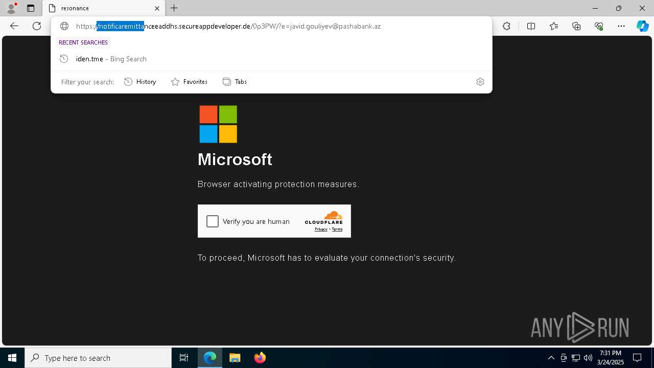
Task: Open Collections icon
Action: [x=576, y=26]
